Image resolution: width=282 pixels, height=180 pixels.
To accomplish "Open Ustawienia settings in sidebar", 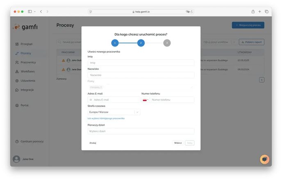I will tap(28, 81).
